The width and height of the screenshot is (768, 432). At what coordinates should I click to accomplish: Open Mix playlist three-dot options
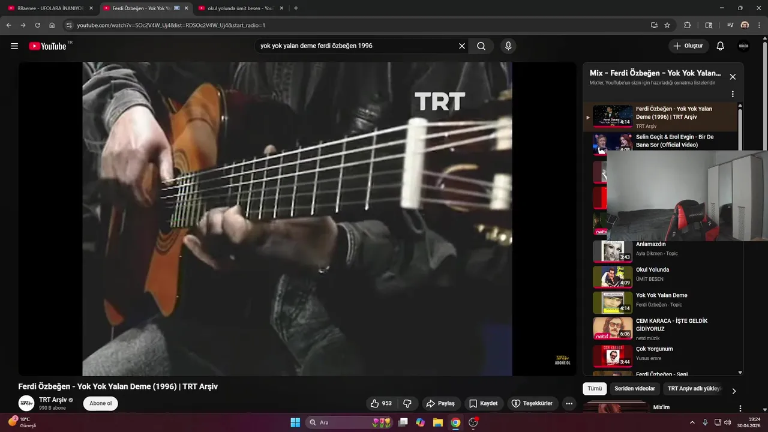coord(733,94)
